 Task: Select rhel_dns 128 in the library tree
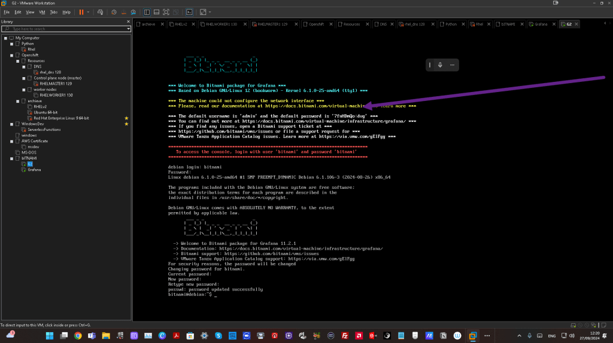tap(50, 72)
